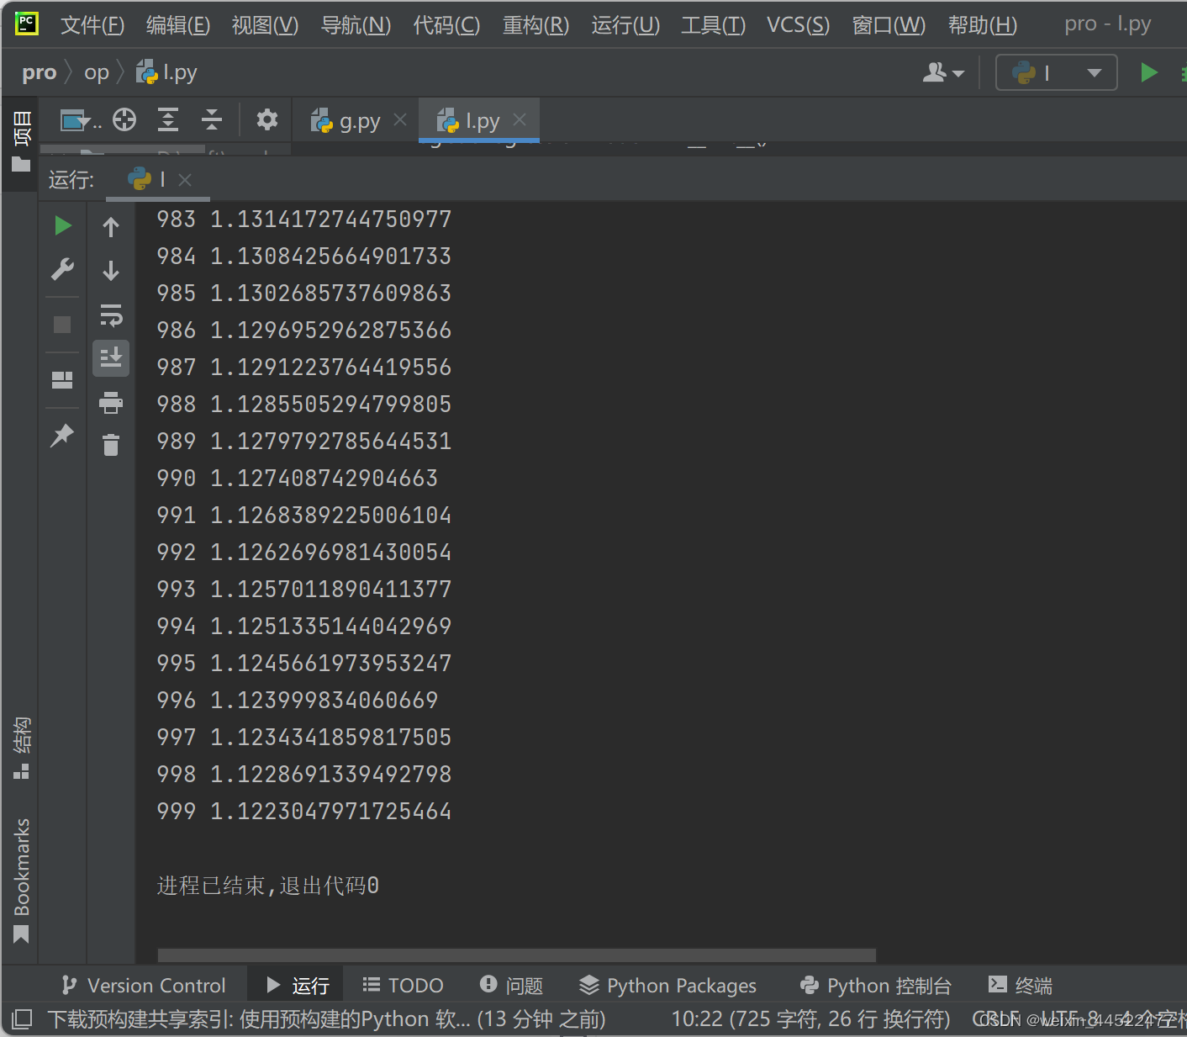Image resolution: width=1187 pixels, height=1037 pixels.
Task: Click the select opened file crosshair icon
Action: click(124, 120)
